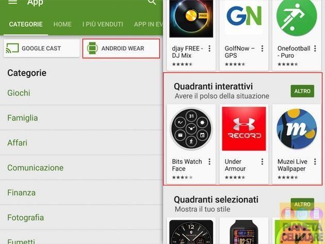Tap ALTRO beside Quadranti interattivi
Viewport: 325px width, 244px height.
coord(302,91)
